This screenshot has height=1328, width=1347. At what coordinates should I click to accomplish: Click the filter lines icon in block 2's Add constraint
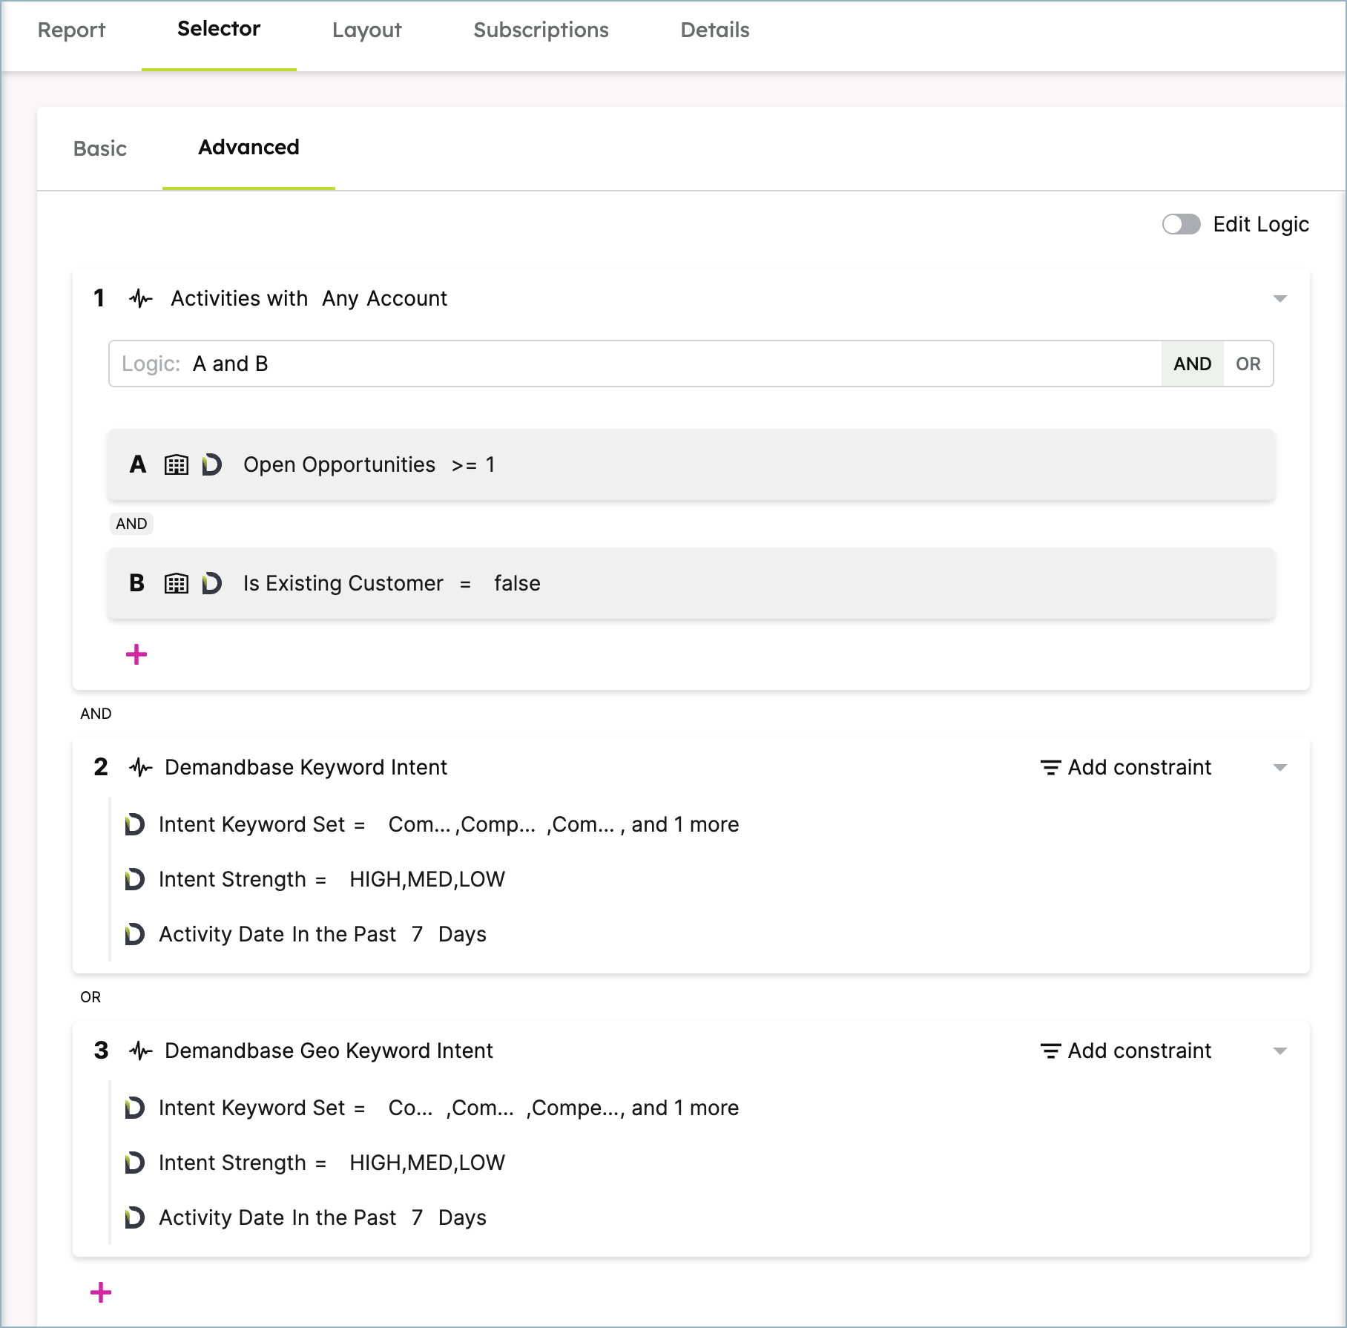pos(1050,767)
